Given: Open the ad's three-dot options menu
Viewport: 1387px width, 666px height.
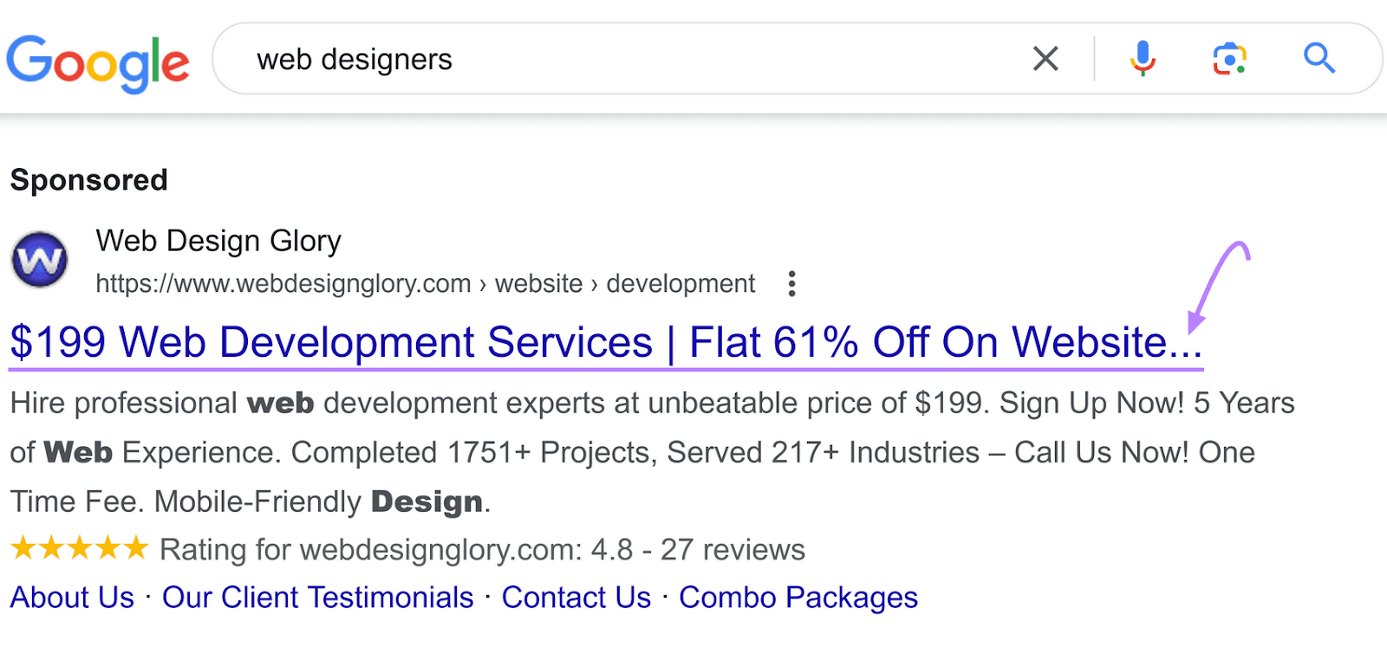Looking at the screenshot, I should (791, 283).
